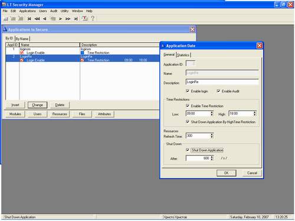Click the exit application toolbar icon
Screen dimensions: 295x221
pos(85,18)
